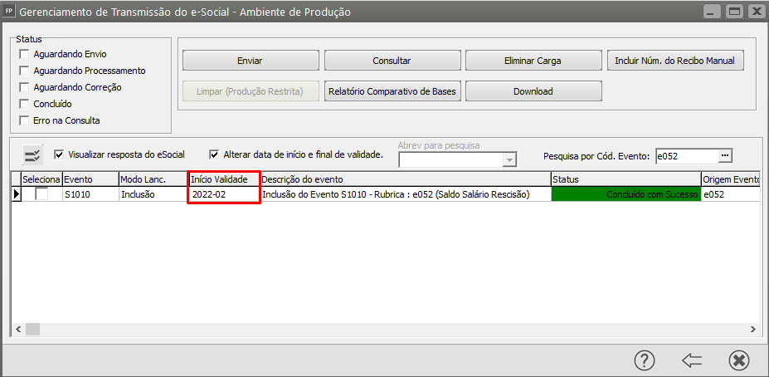Uncheck Visualizar resposta do eSocial
769x377 pixels.
pyautogui.click(x=59, y=154)
